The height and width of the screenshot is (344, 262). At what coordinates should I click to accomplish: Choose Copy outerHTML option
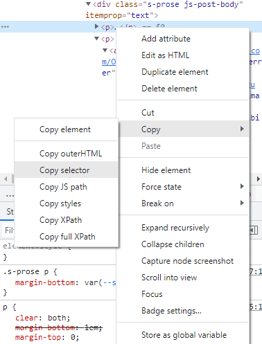point(71,154)
